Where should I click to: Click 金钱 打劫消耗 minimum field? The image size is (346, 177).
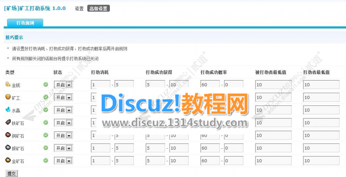(100, 85)
